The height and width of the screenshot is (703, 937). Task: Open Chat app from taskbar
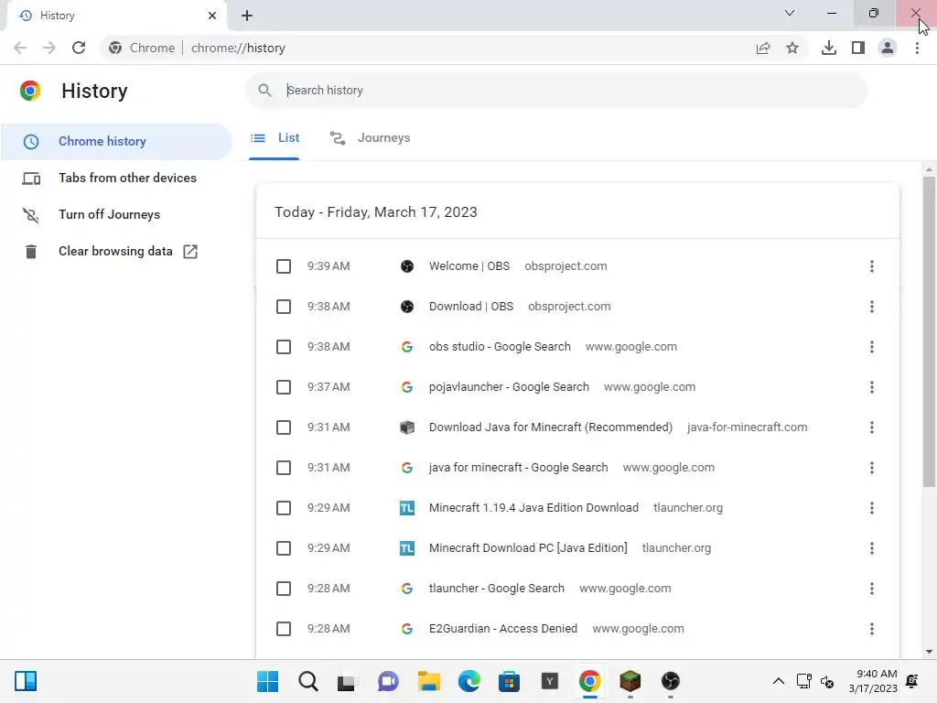(388, 681)
